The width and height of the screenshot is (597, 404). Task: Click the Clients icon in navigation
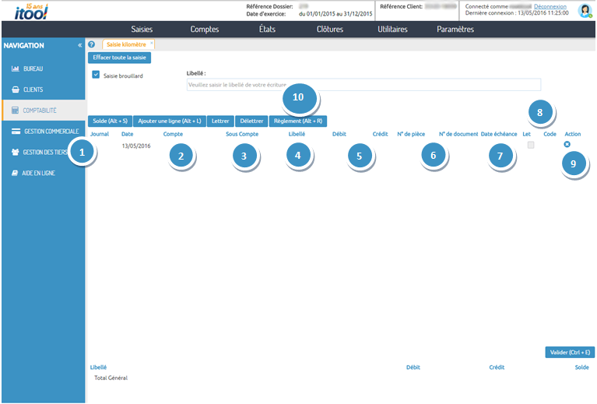[15, 90]
